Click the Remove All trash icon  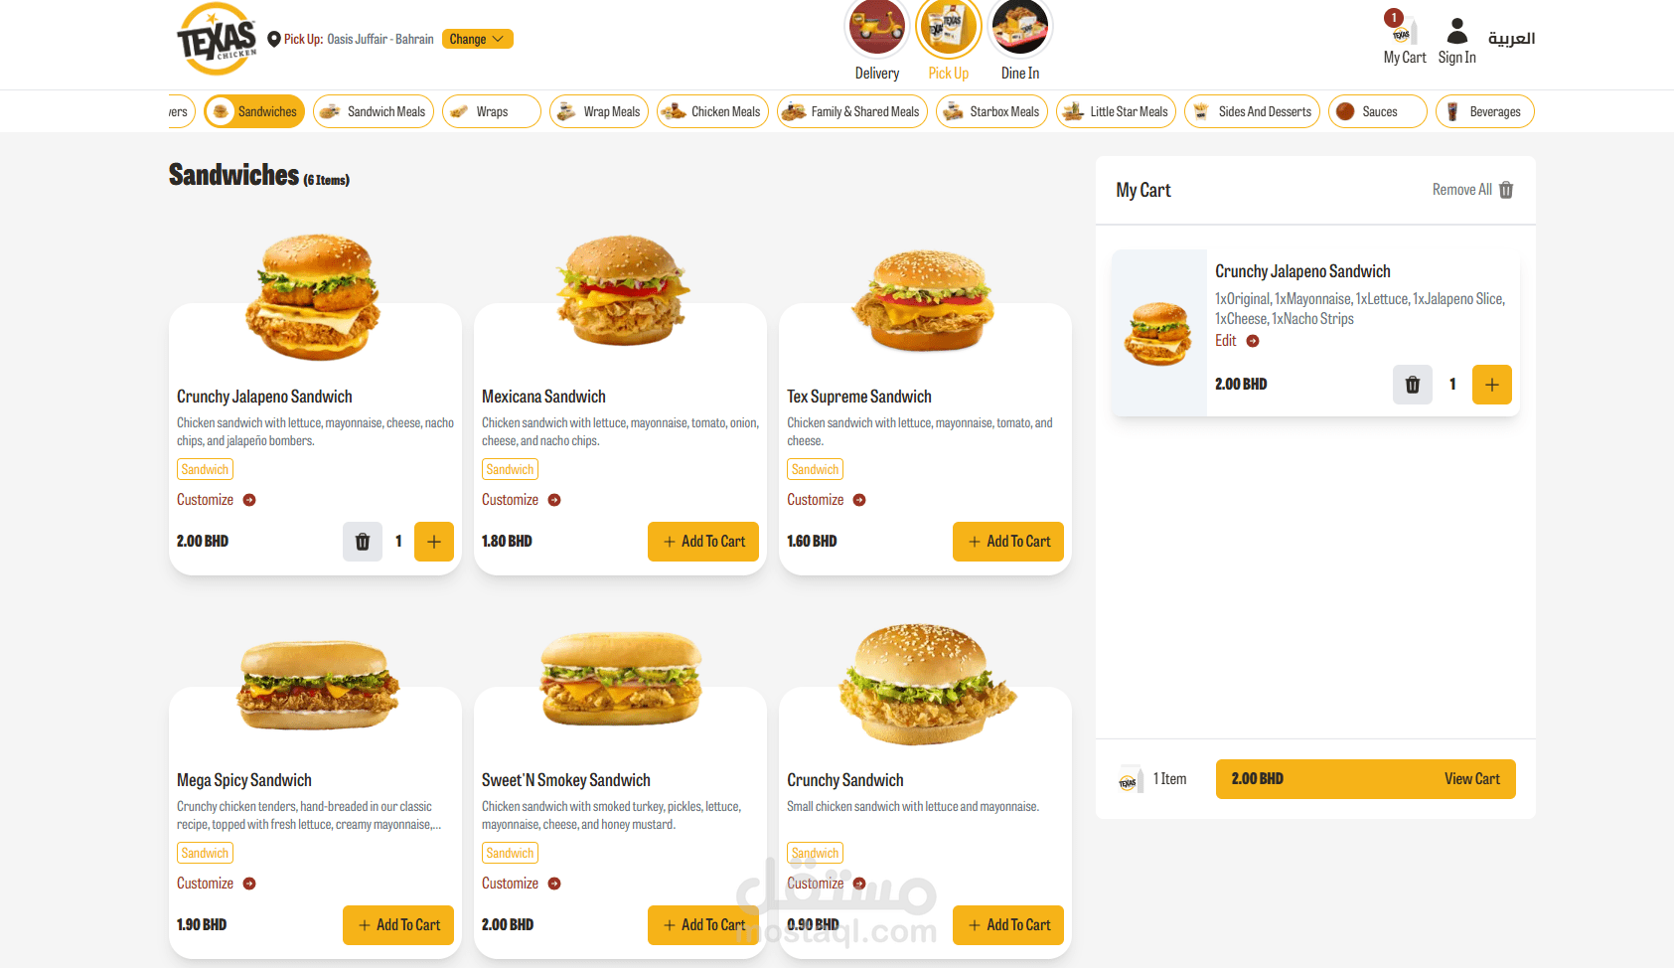pos(1506,190)
